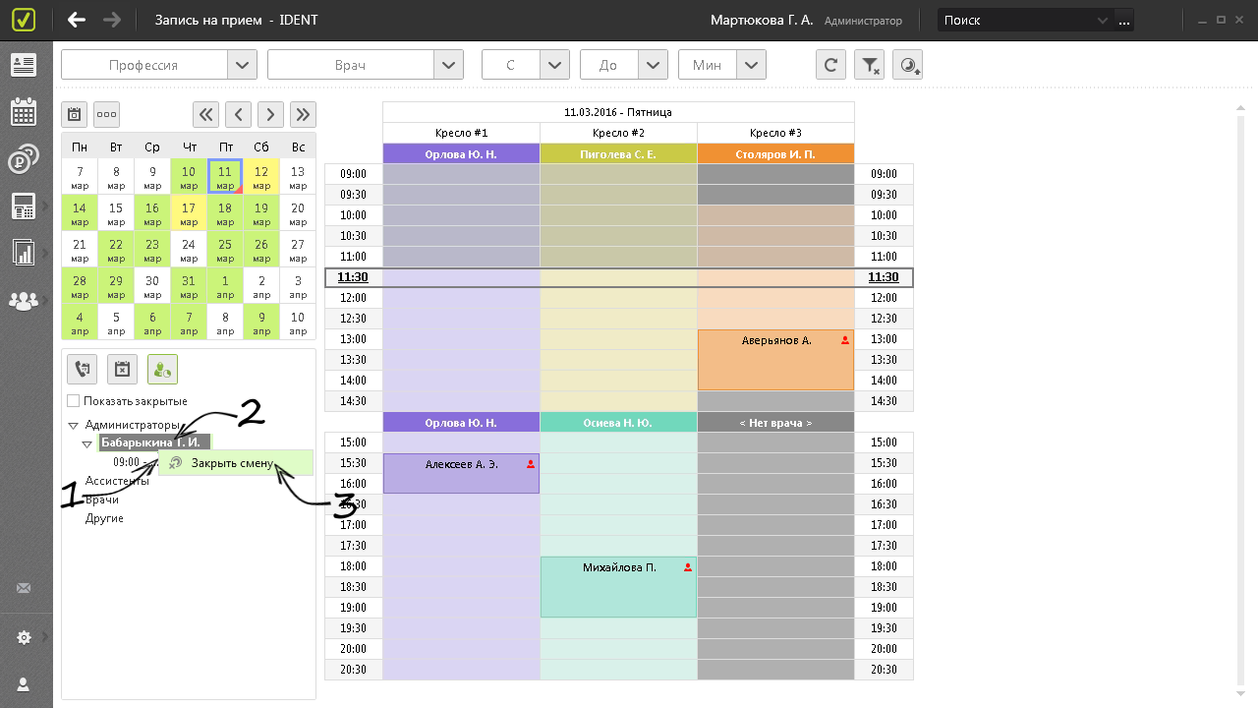Select the Врачи tree group
1258x708 pixels.
(x=102, y=500)
